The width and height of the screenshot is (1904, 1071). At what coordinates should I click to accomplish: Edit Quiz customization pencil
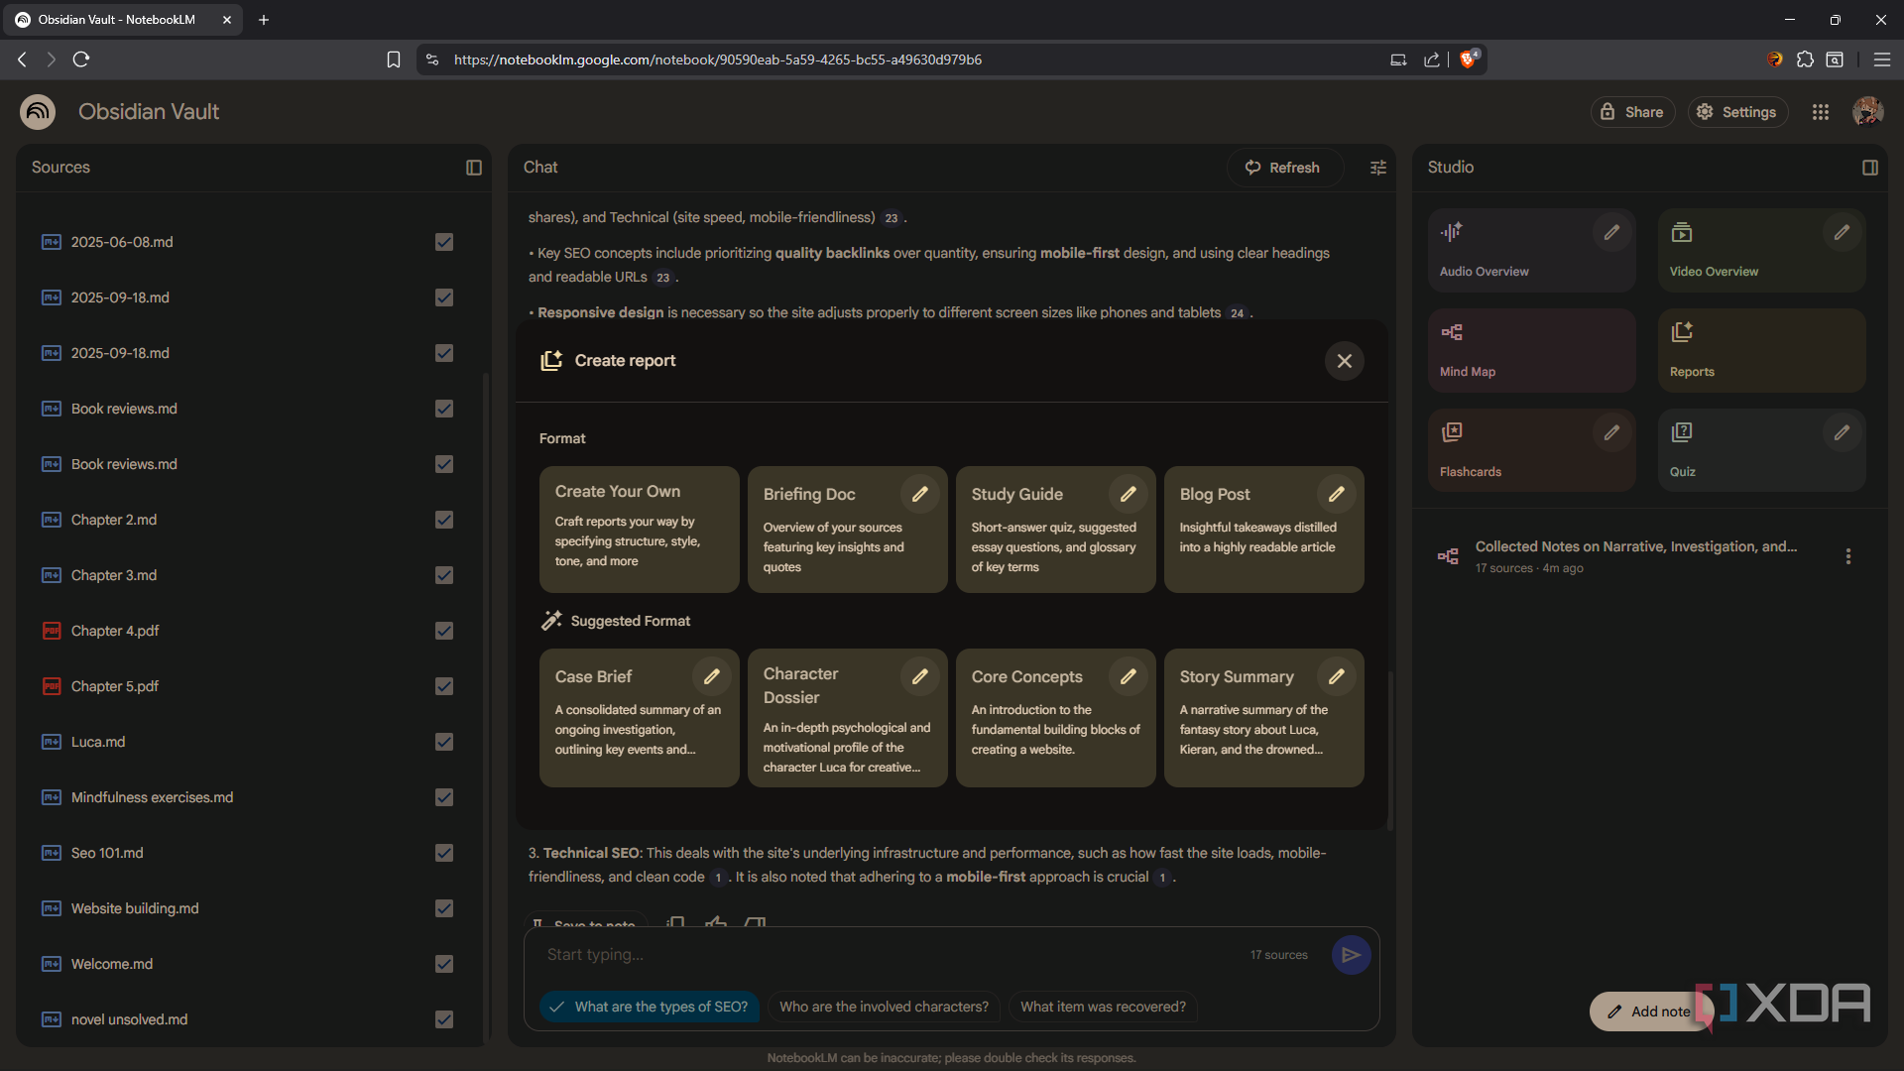pyautogui.click(x=1842, y=432)
